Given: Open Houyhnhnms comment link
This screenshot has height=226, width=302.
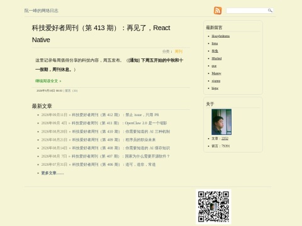Looking at the screenshot, I should pos(220,36).
